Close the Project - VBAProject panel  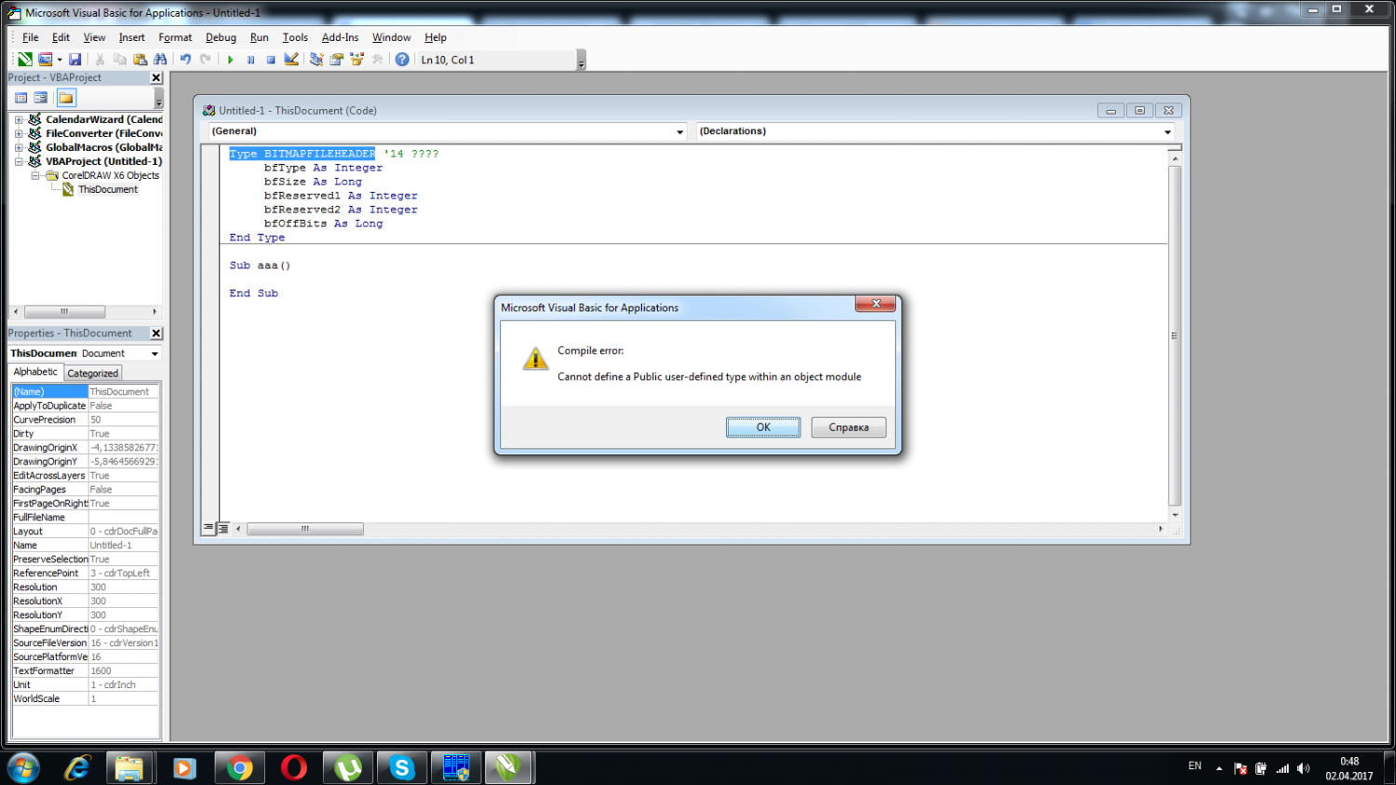(x=156, y=78)
